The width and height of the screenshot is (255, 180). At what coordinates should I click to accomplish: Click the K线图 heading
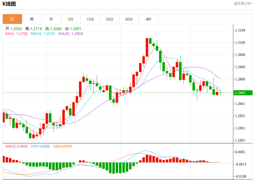pos(9,4)
